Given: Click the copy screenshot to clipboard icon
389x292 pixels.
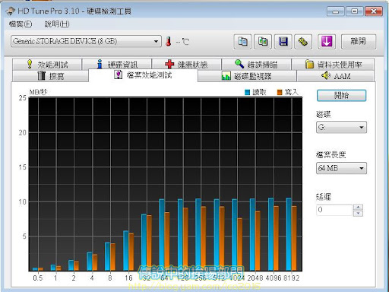Looking at the screenshot, I should pyautogui.click(x=263, y=41).
